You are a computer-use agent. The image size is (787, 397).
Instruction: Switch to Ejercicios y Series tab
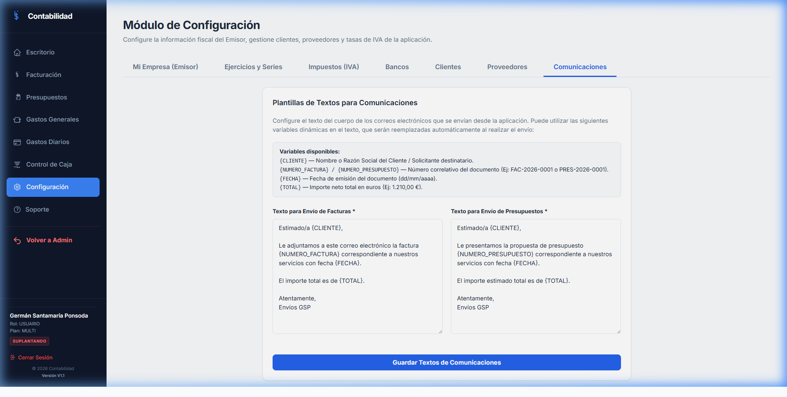point(253,67)
